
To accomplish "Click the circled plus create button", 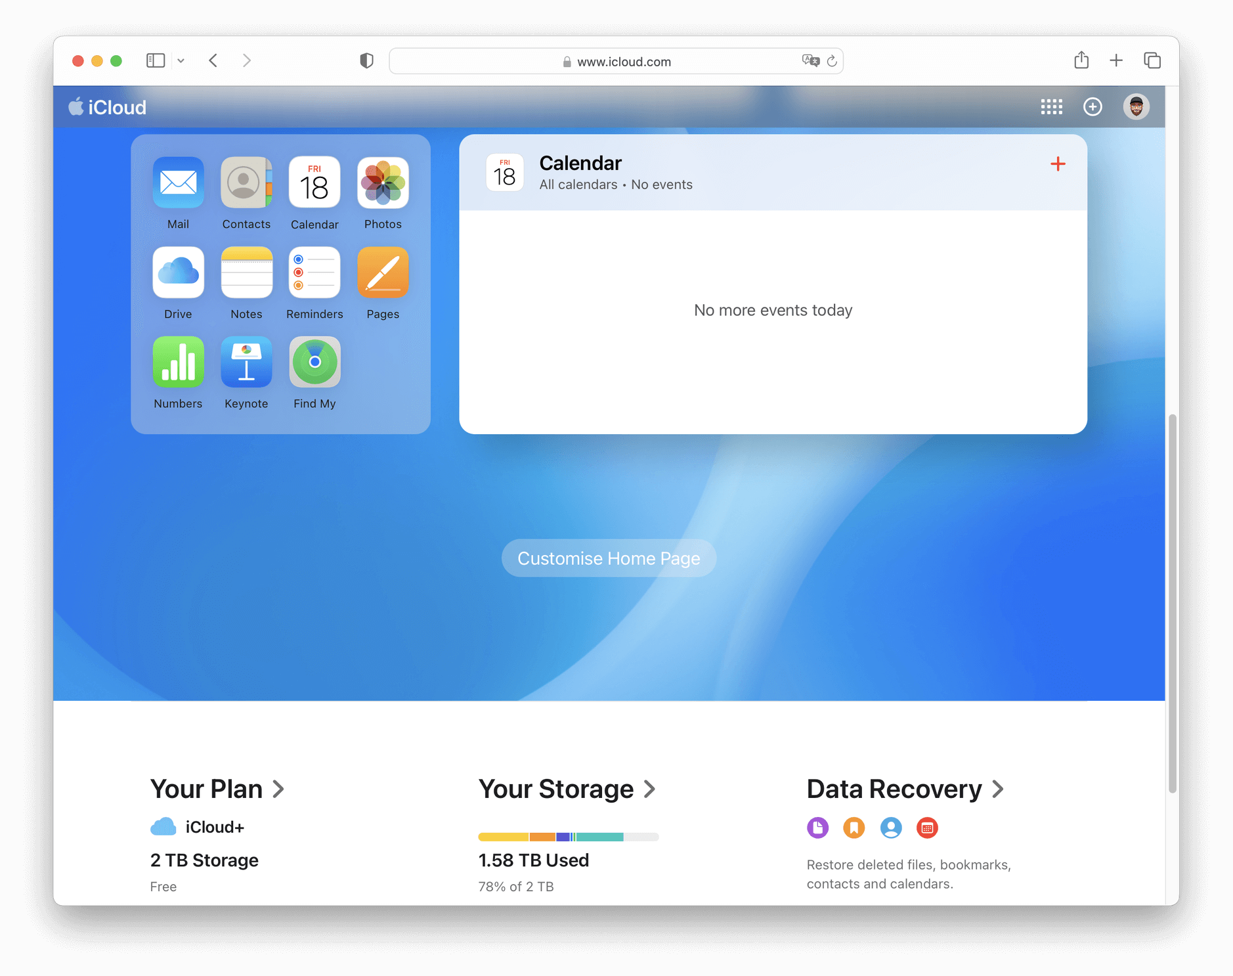I will [1092, 107].
